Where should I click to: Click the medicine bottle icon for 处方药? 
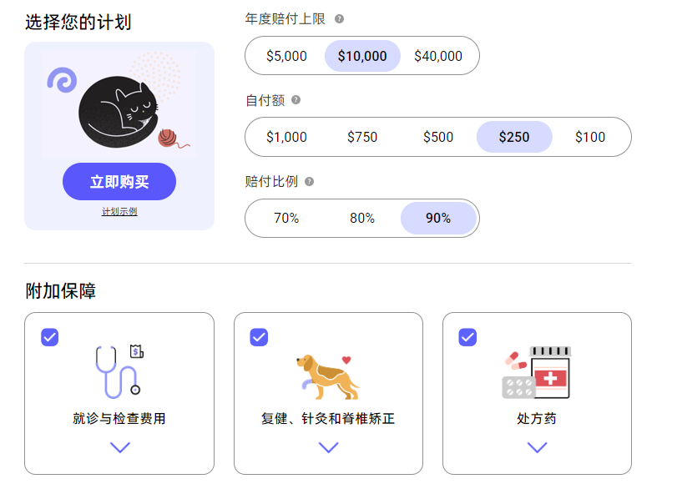537,372
